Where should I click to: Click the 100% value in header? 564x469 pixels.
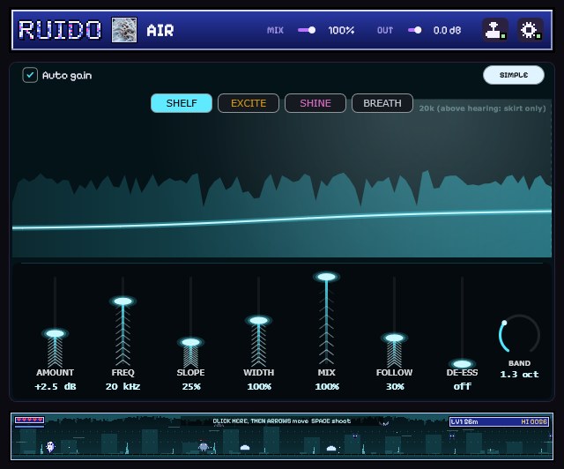click(x=341, y=30)
